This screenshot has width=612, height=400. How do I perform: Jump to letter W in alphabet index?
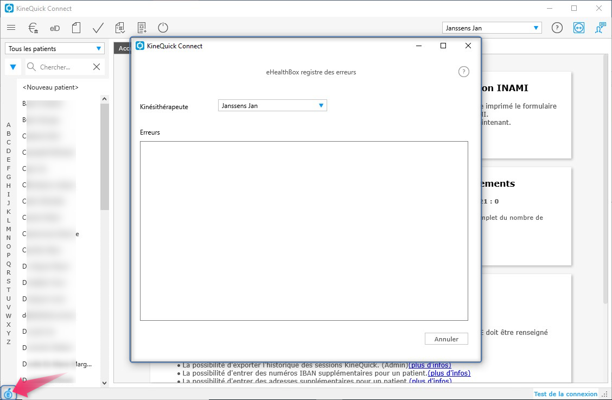click(9, 316)
